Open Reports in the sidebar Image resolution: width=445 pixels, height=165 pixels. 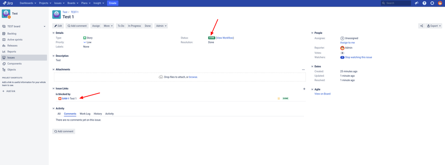(24, 52)
